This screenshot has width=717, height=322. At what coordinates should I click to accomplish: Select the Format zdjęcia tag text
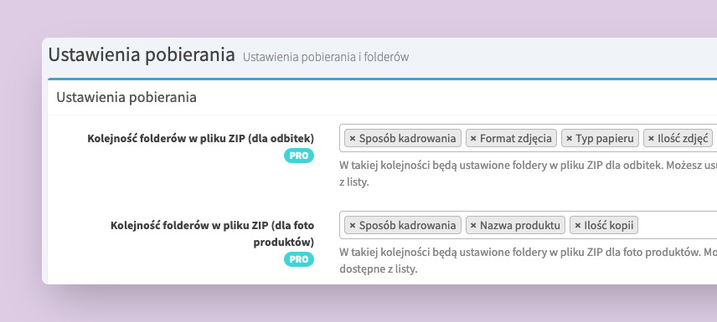click(x=516, y=138)
